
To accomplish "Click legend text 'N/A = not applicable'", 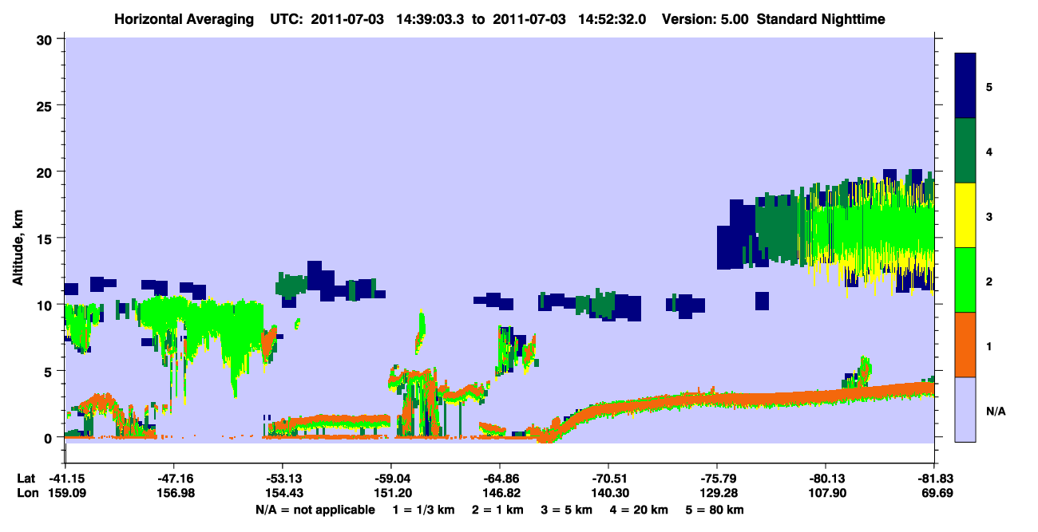I will click(315, 510).
